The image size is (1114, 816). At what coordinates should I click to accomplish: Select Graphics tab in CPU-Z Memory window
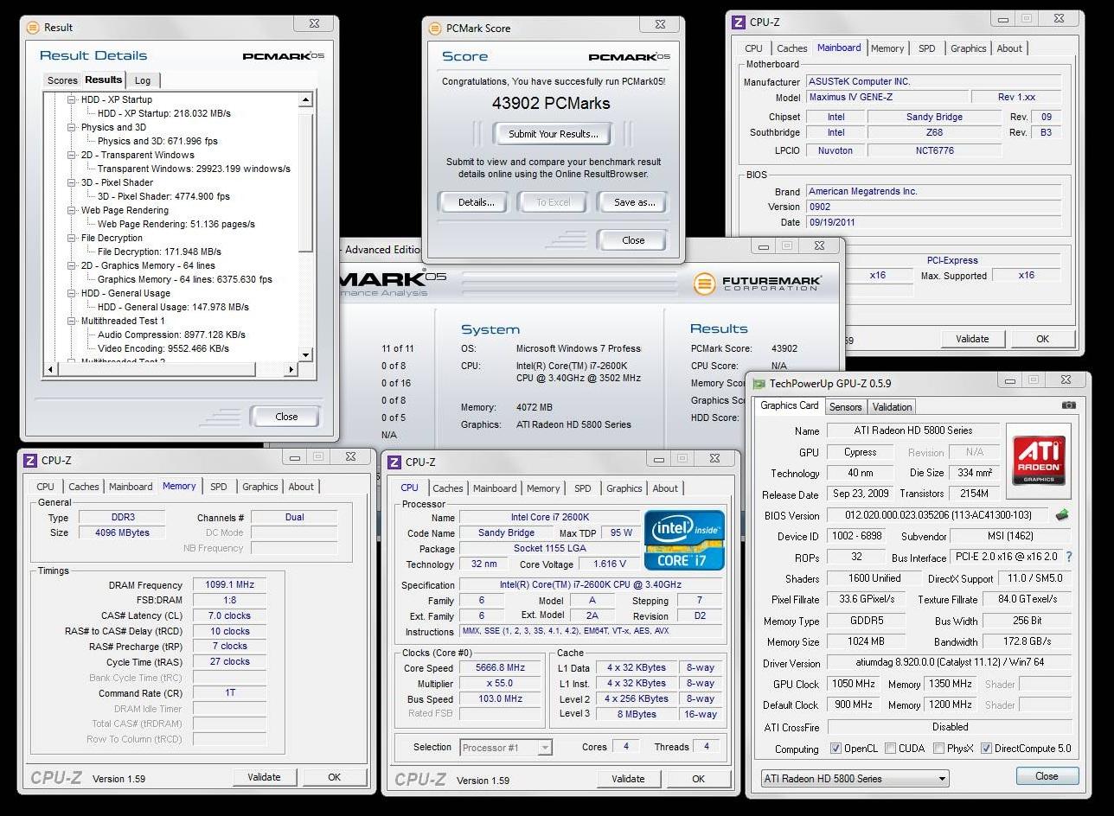click(260, 487)
